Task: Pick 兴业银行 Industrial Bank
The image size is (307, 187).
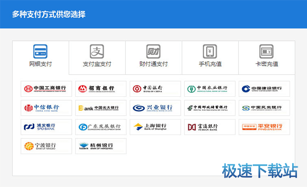Action: [155, 108]
